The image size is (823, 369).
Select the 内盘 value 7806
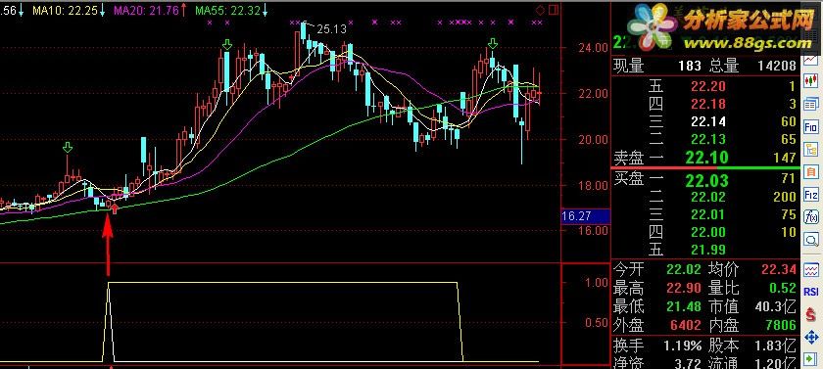781,325
